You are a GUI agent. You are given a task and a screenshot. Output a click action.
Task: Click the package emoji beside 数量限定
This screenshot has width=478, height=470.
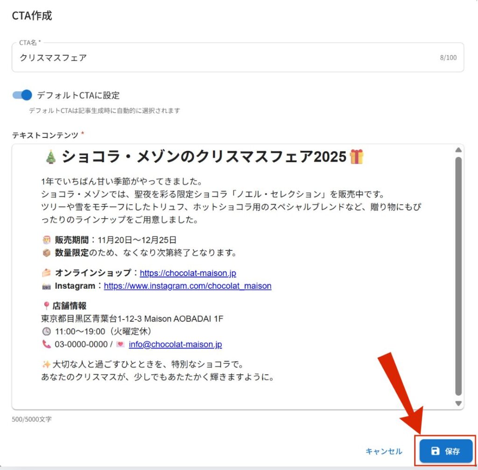tap(46, 253)
